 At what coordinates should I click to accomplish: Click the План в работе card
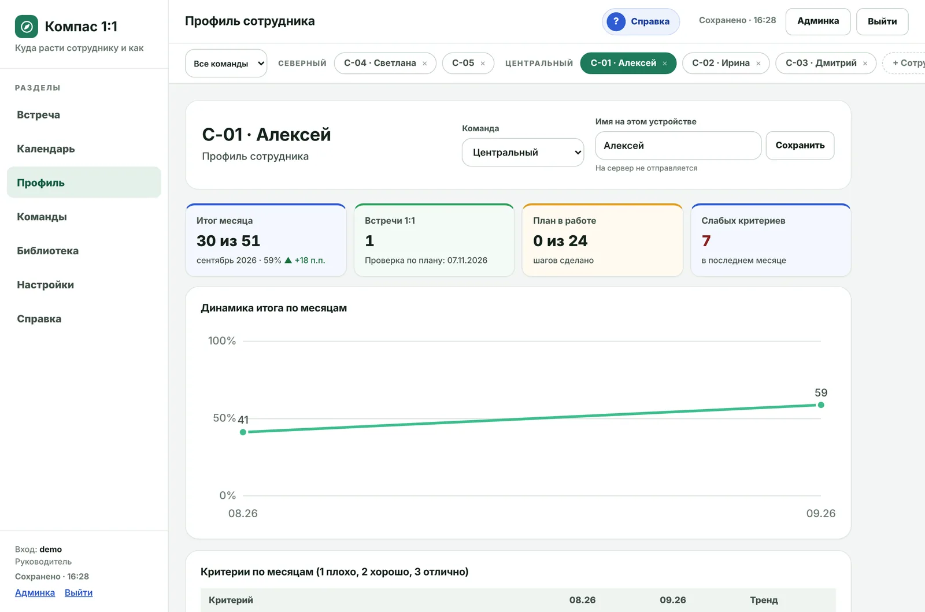click(x=602, y=240)
